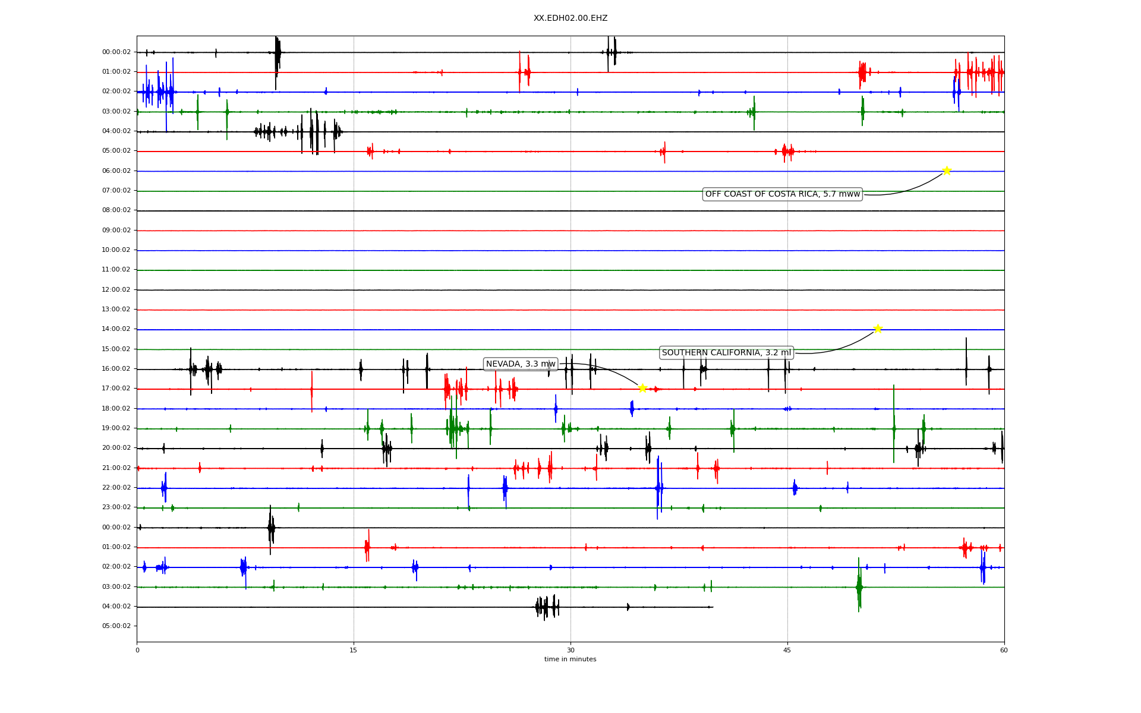Click the 05:00:02 label at the bottom
The width and height of the screenshot is (1141, 713).
click(x=116, y=626)
